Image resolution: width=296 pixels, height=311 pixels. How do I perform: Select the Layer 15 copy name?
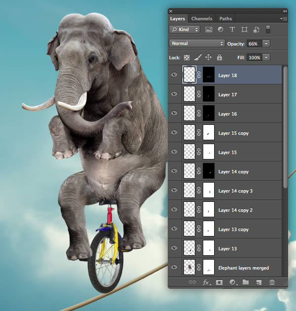click(233, 133)
